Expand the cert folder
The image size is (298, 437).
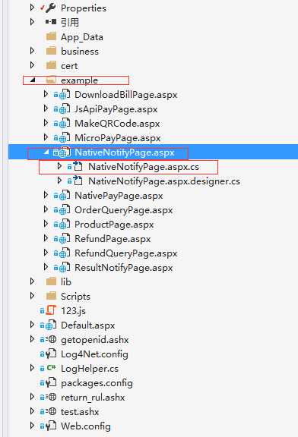[33, 65]
